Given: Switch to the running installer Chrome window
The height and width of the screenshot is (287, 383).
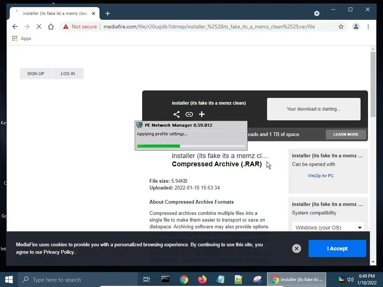Looking at the screenshot, I should 297,280.
